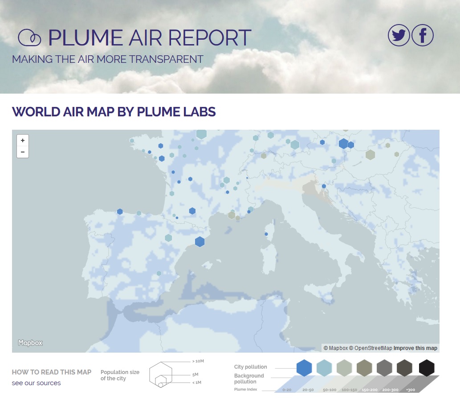Zoom in on the air map
The width and height of the screenshot is (460, 399).
(23, 140)
